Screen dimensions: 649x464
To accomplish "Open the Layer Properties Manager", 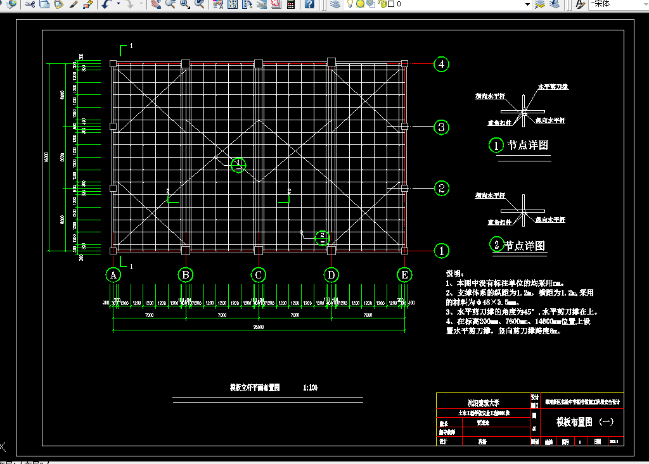I will pyautogui.click(x=335, y=4).
